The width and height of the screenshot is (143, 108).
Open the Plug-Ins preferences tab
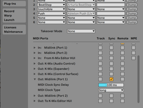pyautogui.click(x=10, y=4)
